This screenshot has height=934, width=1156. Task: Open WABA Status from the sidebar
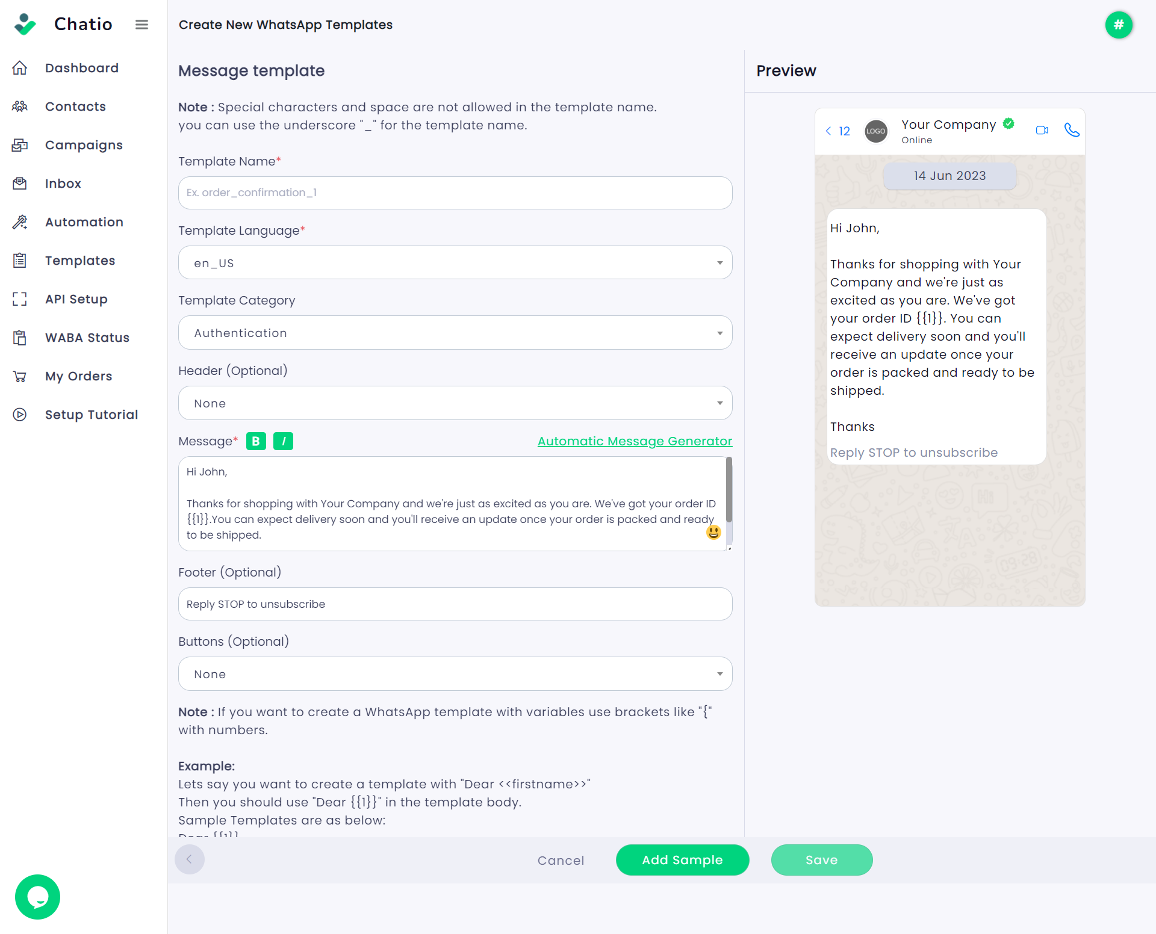(x=87, y=338)
